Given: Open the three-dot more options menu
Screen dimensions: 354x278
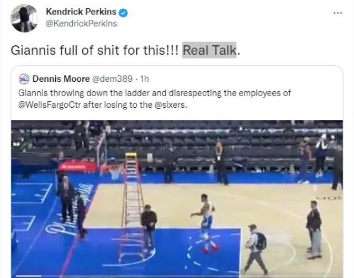Looking at the screenshot, I should click(338, 13).
